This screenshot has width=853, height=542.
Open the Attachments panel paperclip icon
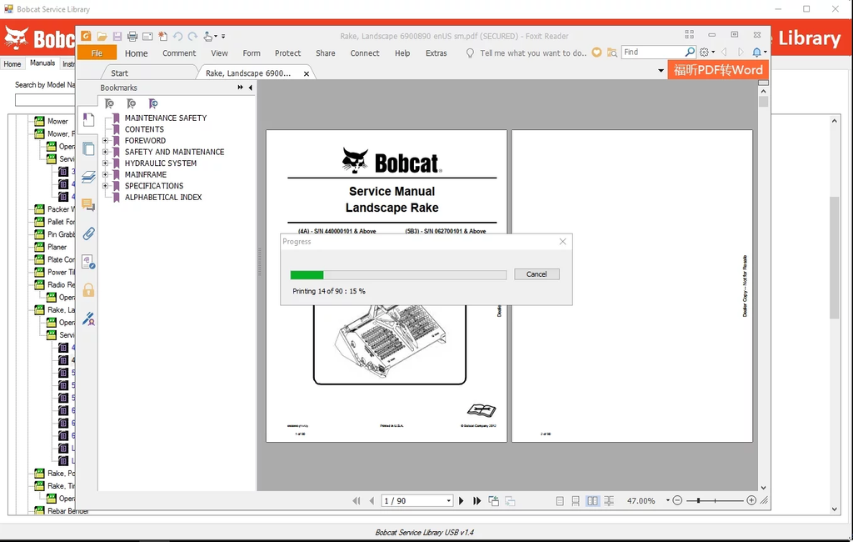coord(88,233)
